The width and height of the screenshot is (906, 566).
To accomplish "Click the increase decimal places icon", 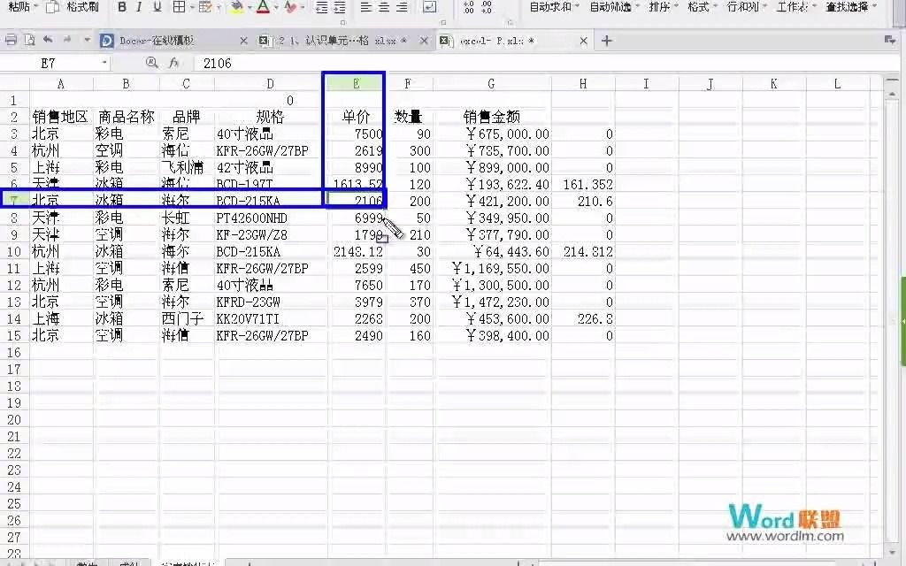I will [x=466, y=7].
